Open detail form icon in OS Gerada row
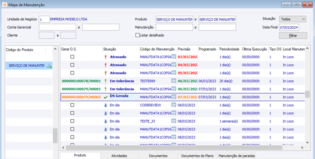The height and width of the screenshot is (159, 315). pyautogui.click(x=174, y=97)
